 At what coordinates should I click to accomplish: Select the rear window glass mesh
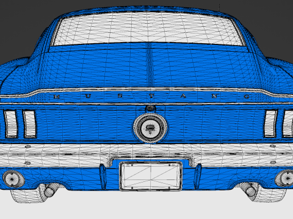coord(148,29)
